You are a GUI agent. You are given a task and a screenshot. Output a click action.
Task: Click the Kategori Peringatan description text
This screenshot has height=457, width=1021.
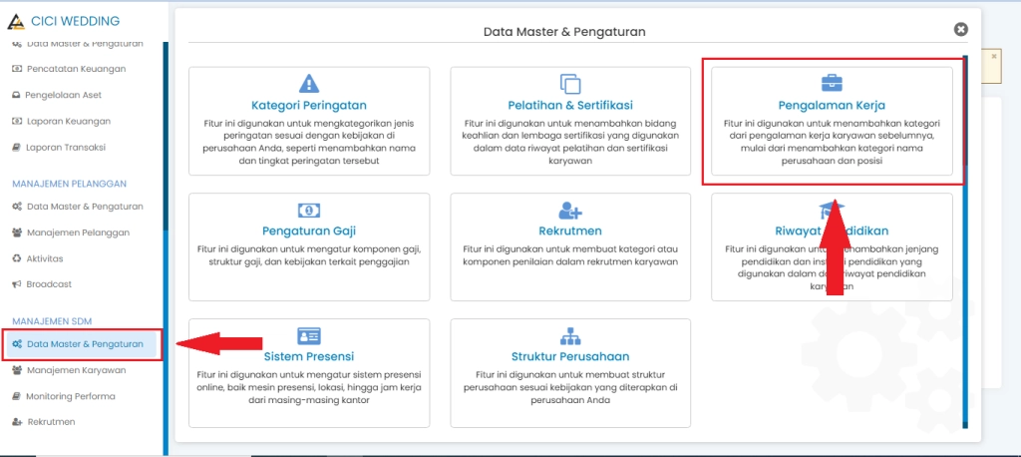pyautogui.click(x=309, y=142)
